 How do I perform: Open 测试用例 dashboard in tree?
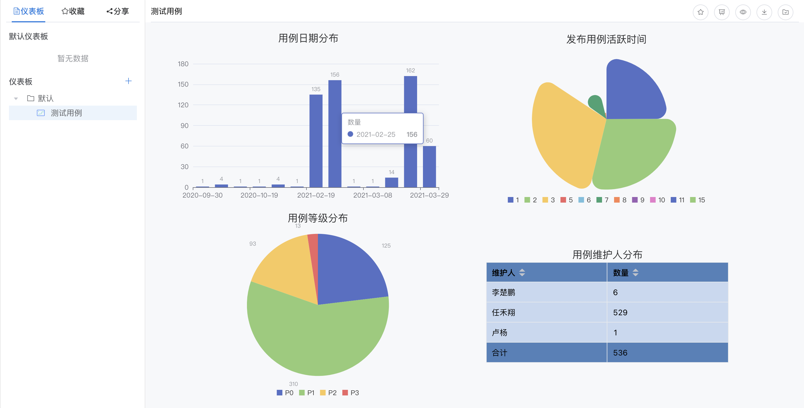66,113
